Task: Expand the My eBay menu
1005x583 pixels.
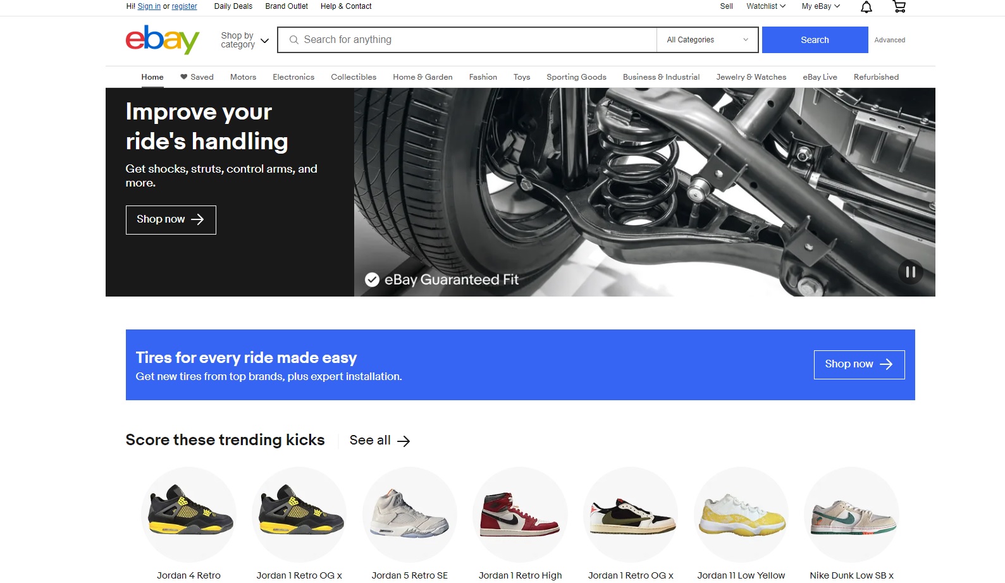Action: tap(820, 6)
